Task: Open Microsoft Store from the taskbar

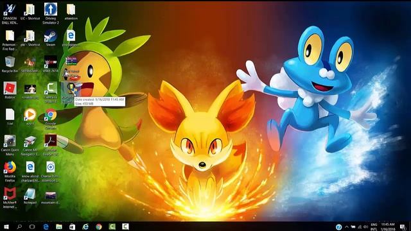Action: [x=72, y=227]
